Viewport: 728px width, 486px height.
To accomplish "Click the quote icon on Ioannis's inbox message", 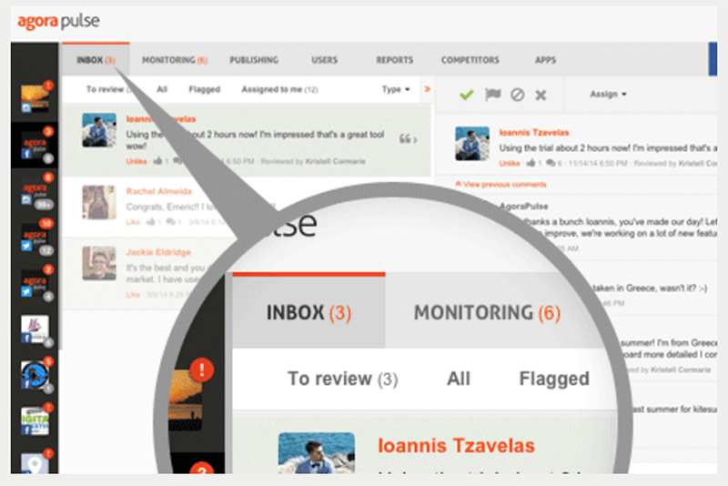I will pyautogui.click(x=408, y=138).
